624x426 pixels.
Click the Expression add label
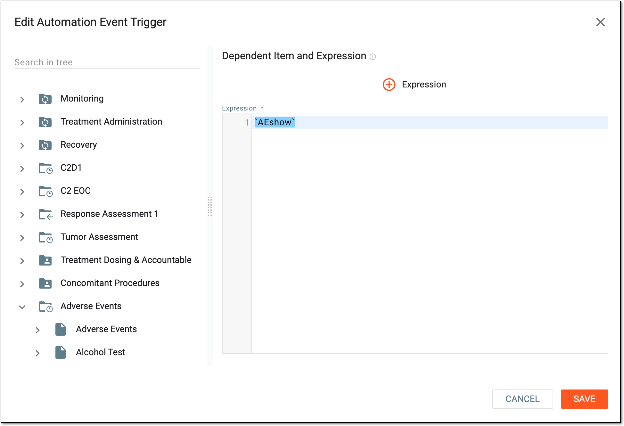pyautogui.click(x=424, y=84)
